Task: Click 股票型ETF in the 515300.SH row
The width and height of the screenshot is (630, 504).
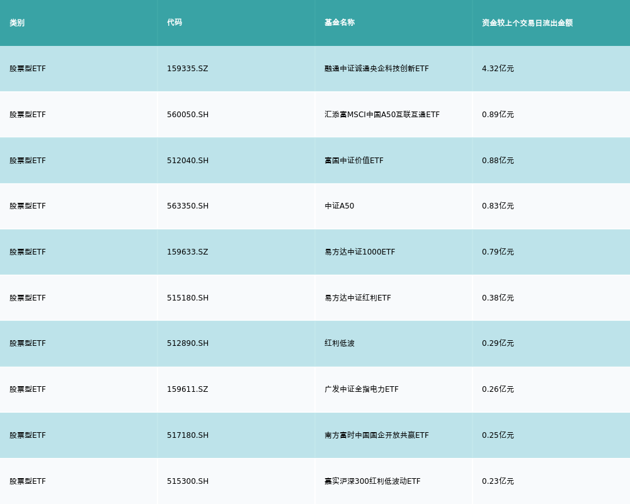Action: pyautogui.click(x=28, y=481)
